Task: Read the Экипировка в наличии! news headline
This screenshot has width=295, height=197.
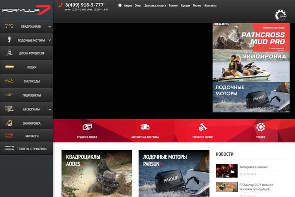Action: (253, 167)
